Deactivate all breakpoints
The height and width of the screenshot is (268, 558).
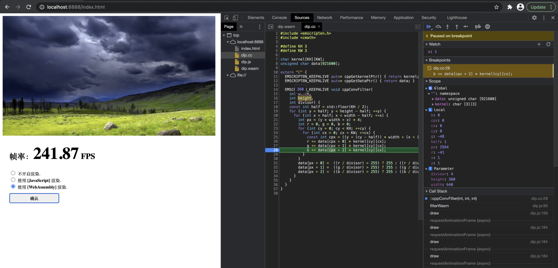(478, 27)
